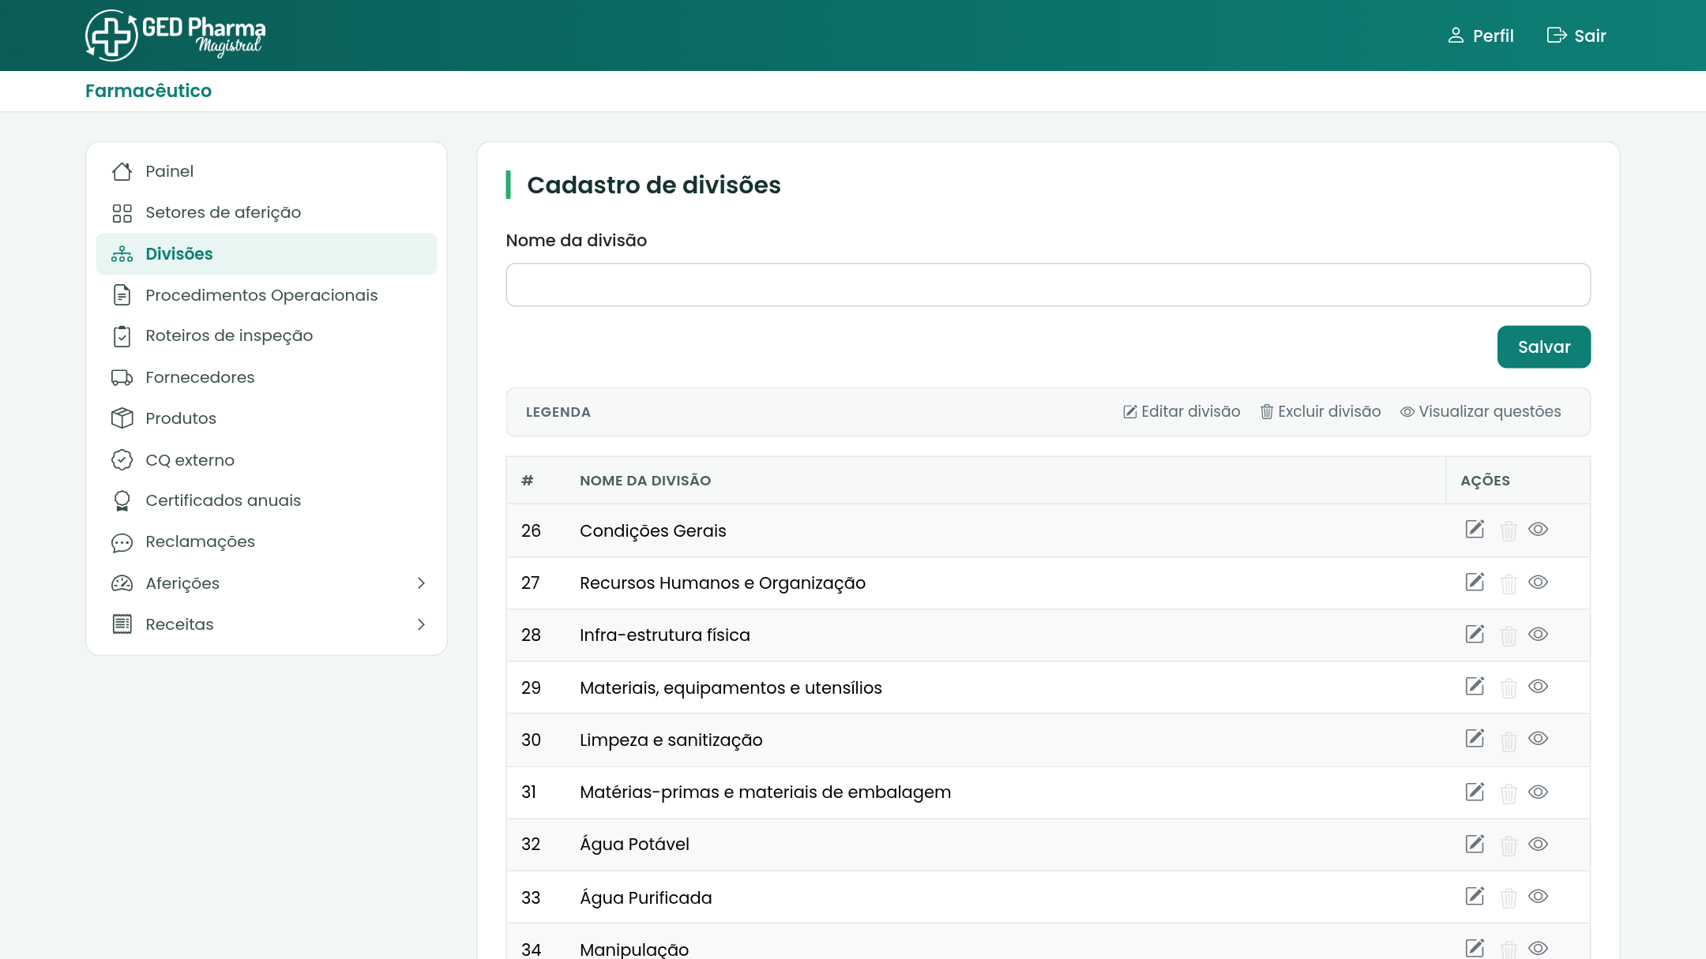This screenshot has width=1706, height=959.
Task: Click the Água Purificada row name
Action: pos(646,897)
